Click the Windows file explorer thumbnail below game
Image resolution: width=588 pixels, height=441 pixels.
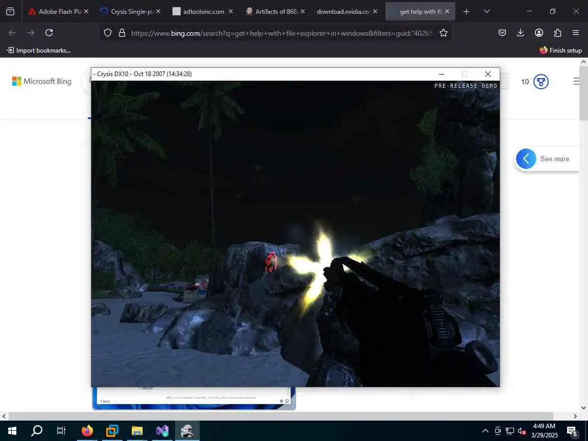click(x=194, y=398)
